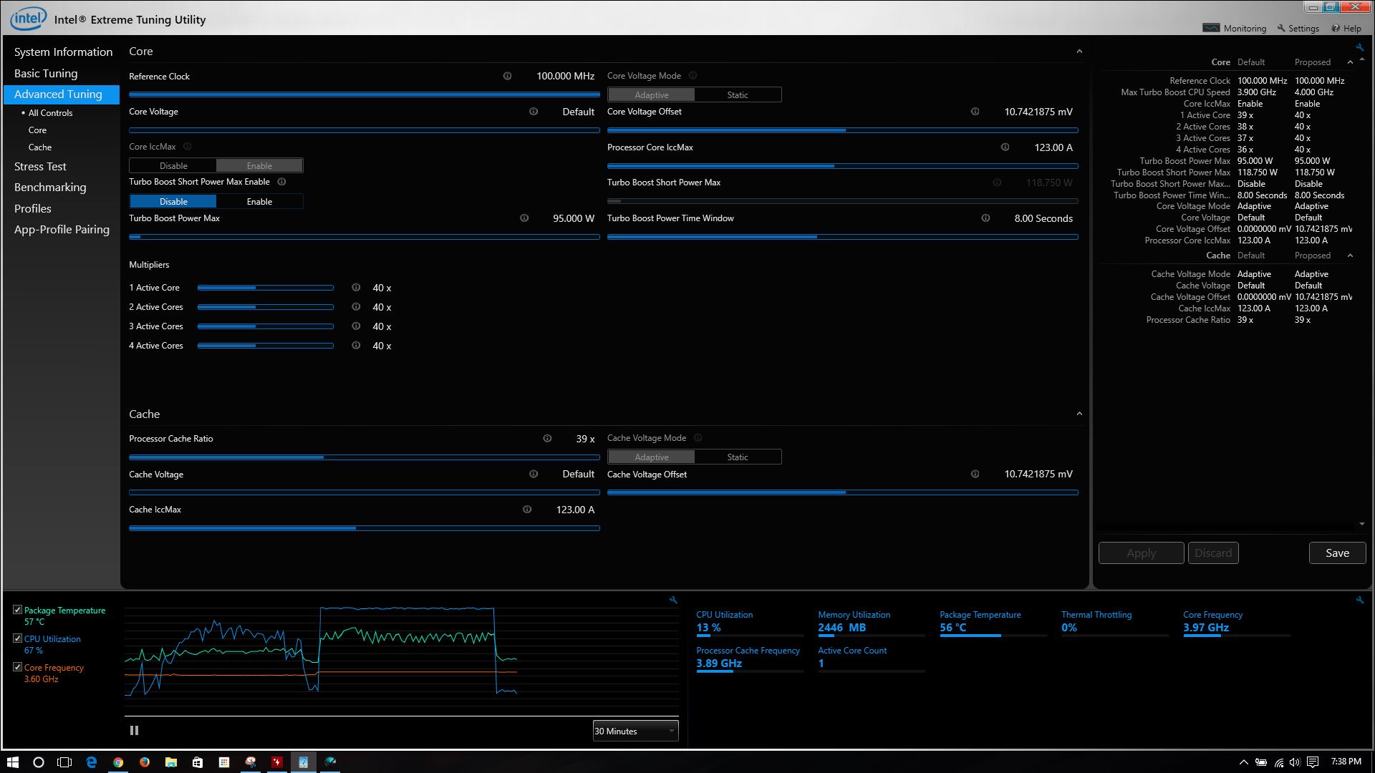Collapse Cache group in proposed settings panel
Image resolution: width=1375 pixels, height=773 pixels.
1350,256
